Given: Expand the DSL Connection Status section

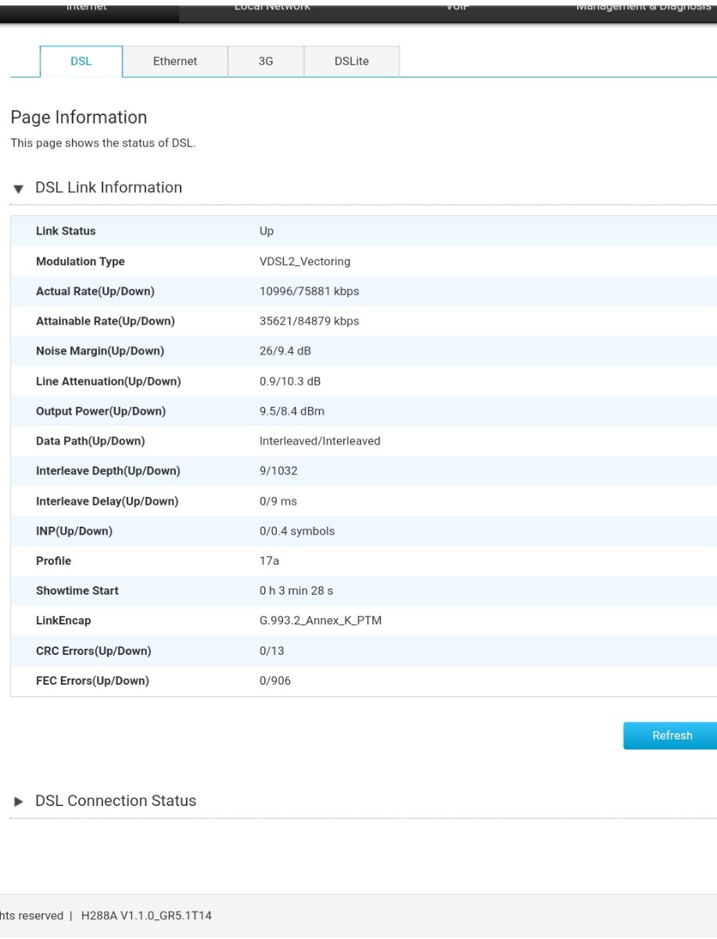Looking at the screenshot, I should point(105,801).
